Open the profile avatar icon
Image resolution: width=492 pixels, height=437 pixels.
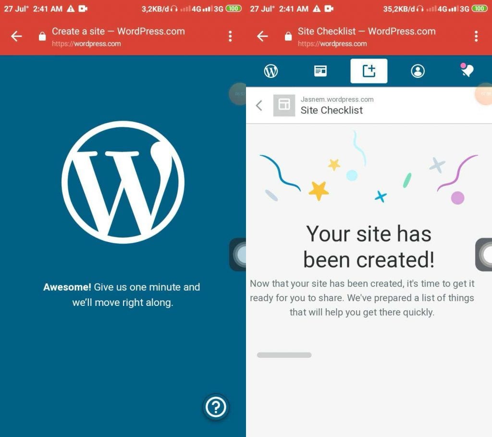(418, 71)
